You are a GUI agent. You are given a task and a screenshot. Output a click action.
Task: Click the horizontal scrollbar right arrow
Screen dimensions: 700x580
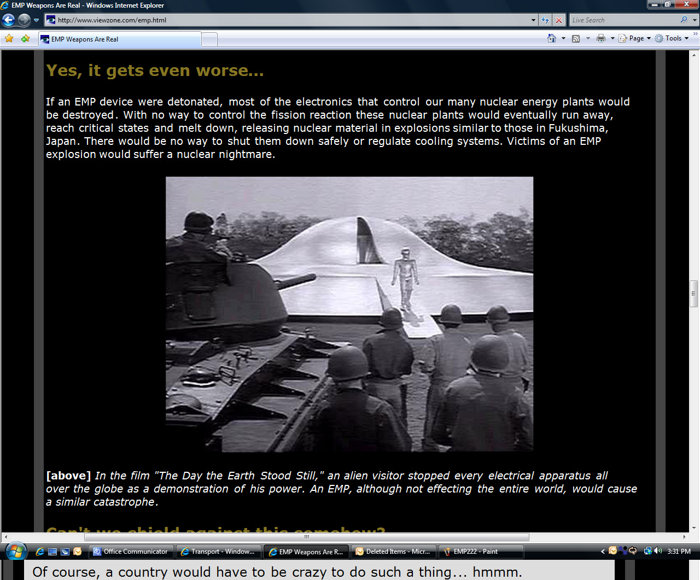684,537
